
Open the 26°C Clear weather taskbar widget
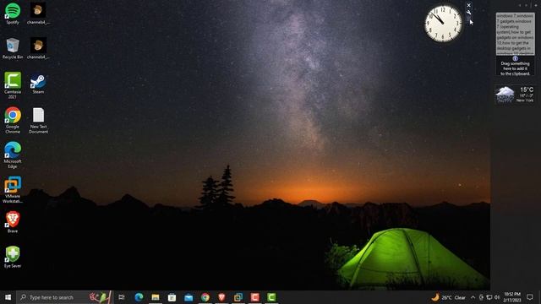tap(449, 297)
